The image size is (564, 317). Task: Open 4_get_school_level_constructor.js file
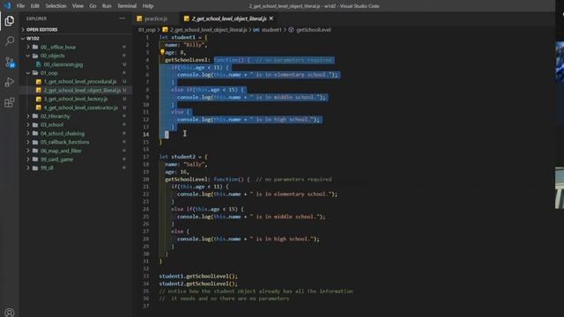76,107
